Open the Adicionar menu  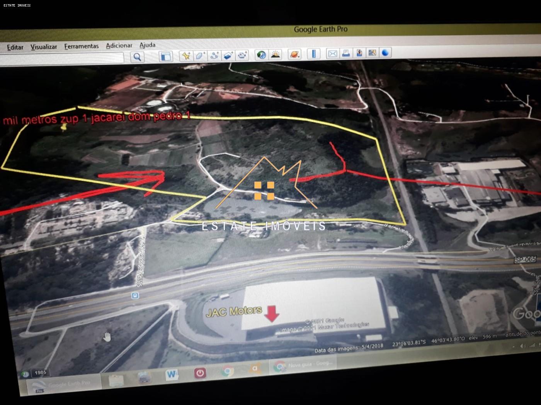point(119,46)
